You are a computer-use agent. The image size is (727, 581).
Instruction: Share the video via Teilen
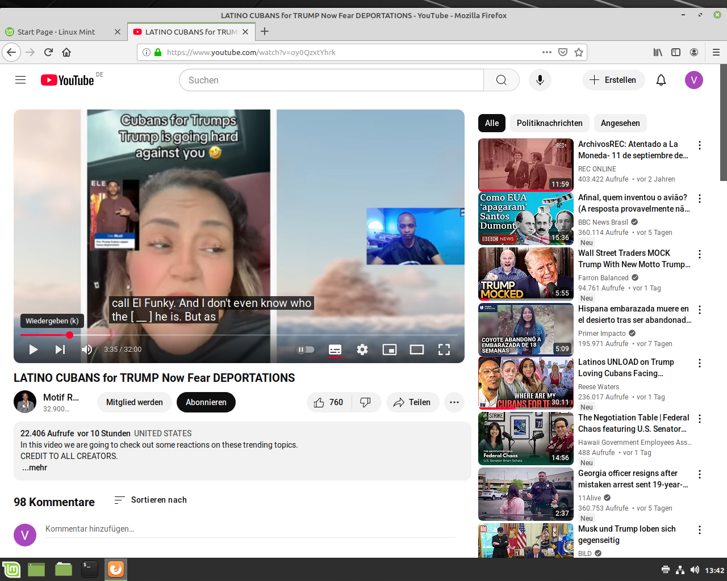pos(413,402)
